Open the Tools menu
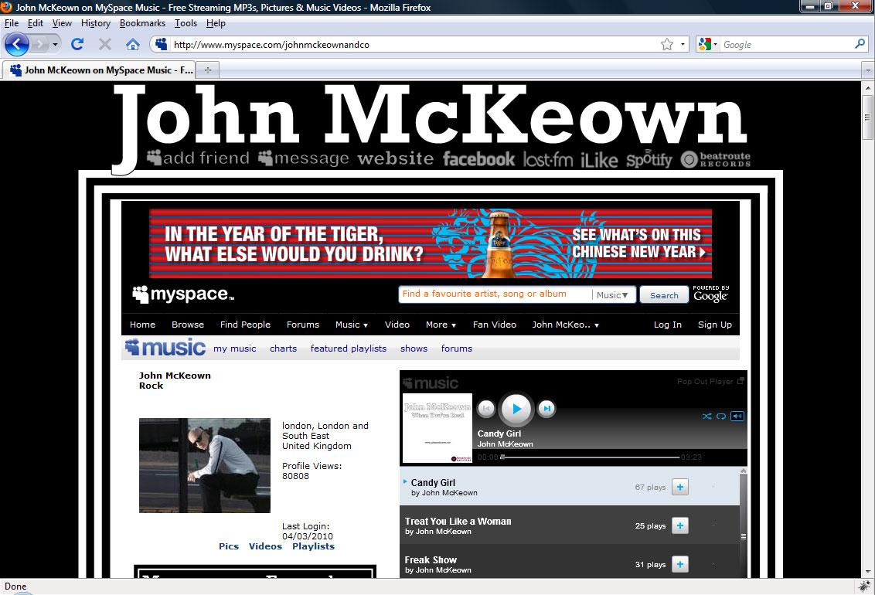Screen dimensions: 875x595 point(186,23)
